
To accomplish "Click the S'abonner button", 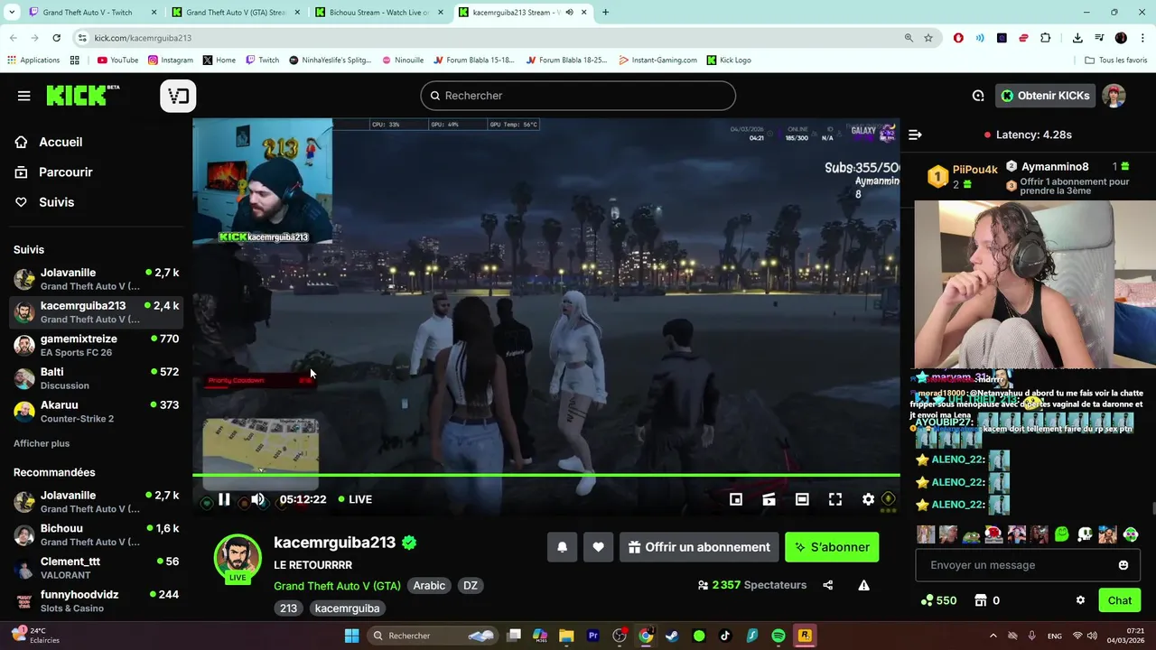I will point(832,547).
